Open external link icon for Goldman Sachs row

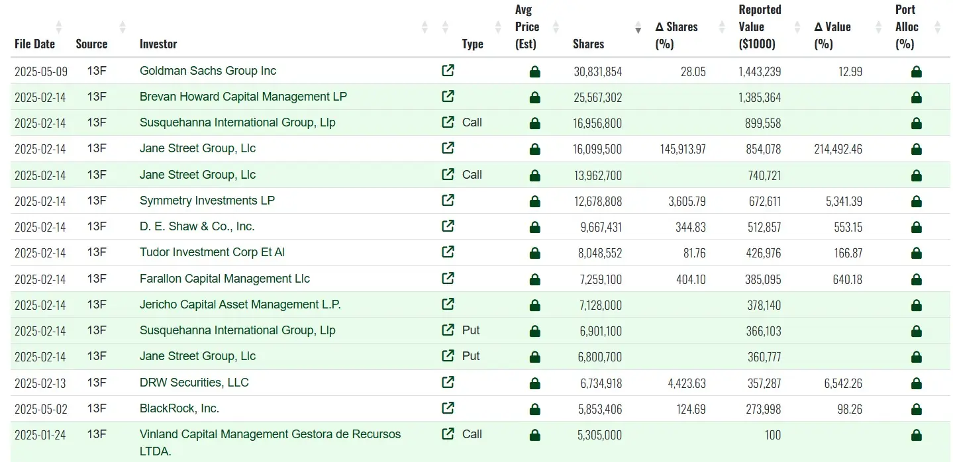coord(448,71)
